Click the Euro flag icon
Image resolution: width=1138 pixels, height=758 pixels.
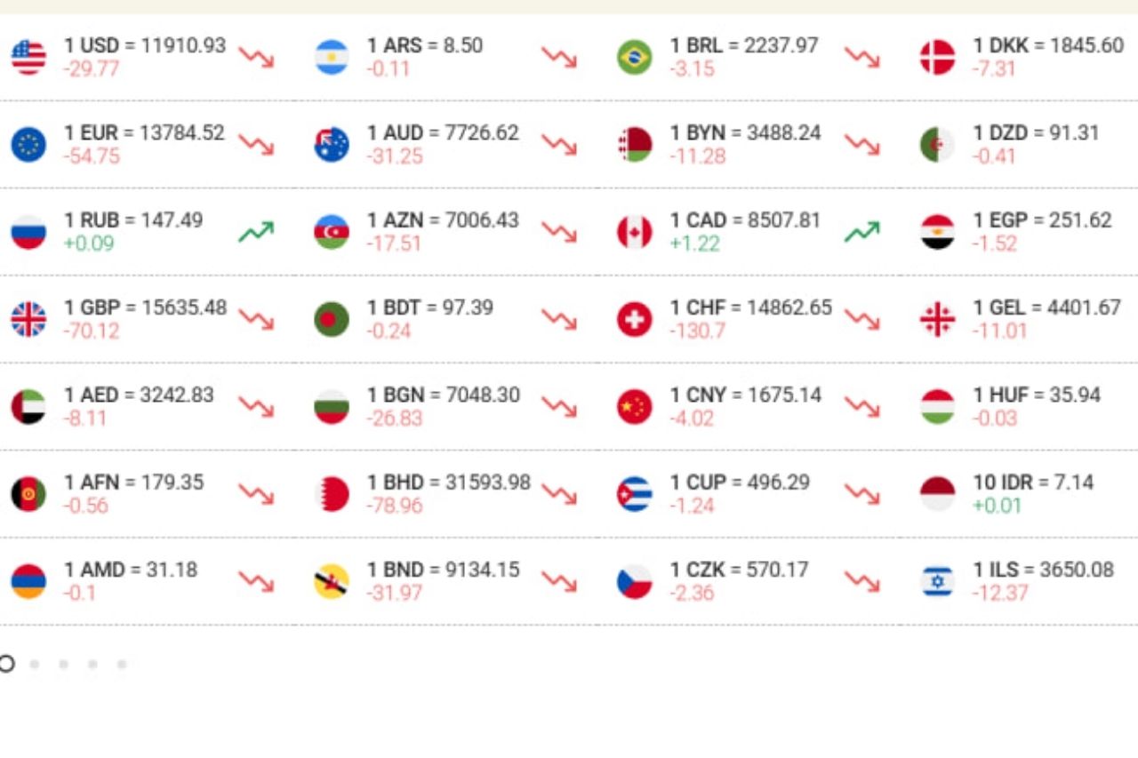[28, 144]
